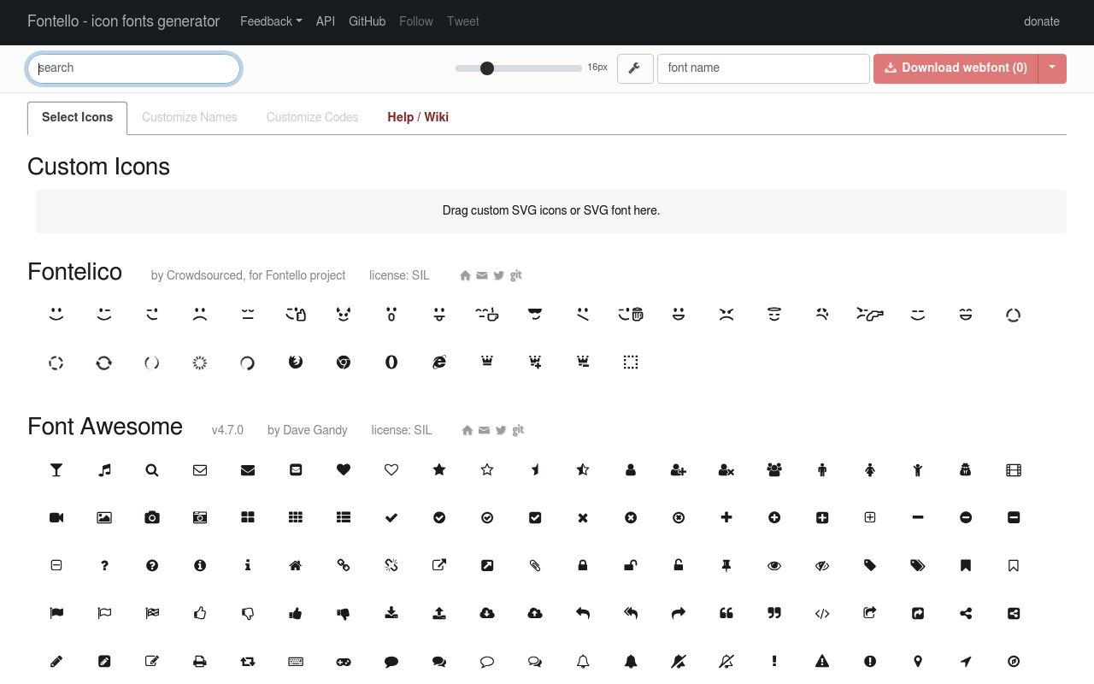1094x684 pixels.
Task: Select the heart icon in Font Awesome
Action: 343,469
